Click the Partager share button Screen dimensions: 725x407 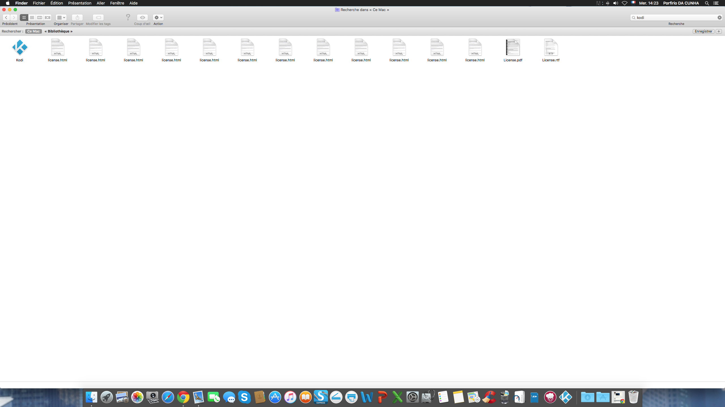(x=77, y=18)
